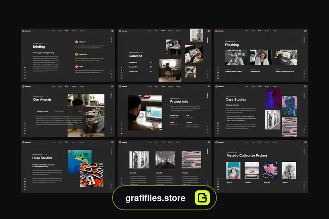Click the Matelio logo on the Concept slide
The image size is (329, 219).
[123, 31]
